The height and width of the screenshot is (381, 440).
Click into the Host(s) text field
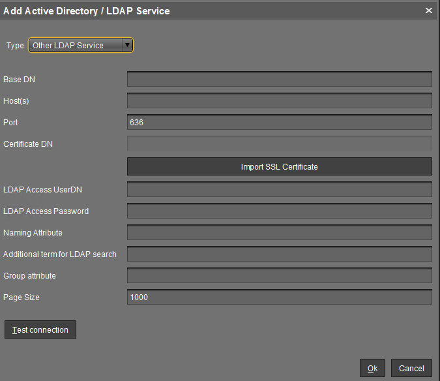tap(279, 101)
